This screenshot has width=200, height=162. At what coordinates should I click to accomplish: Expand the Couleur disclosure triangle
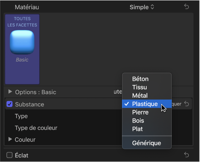(10, 139)
